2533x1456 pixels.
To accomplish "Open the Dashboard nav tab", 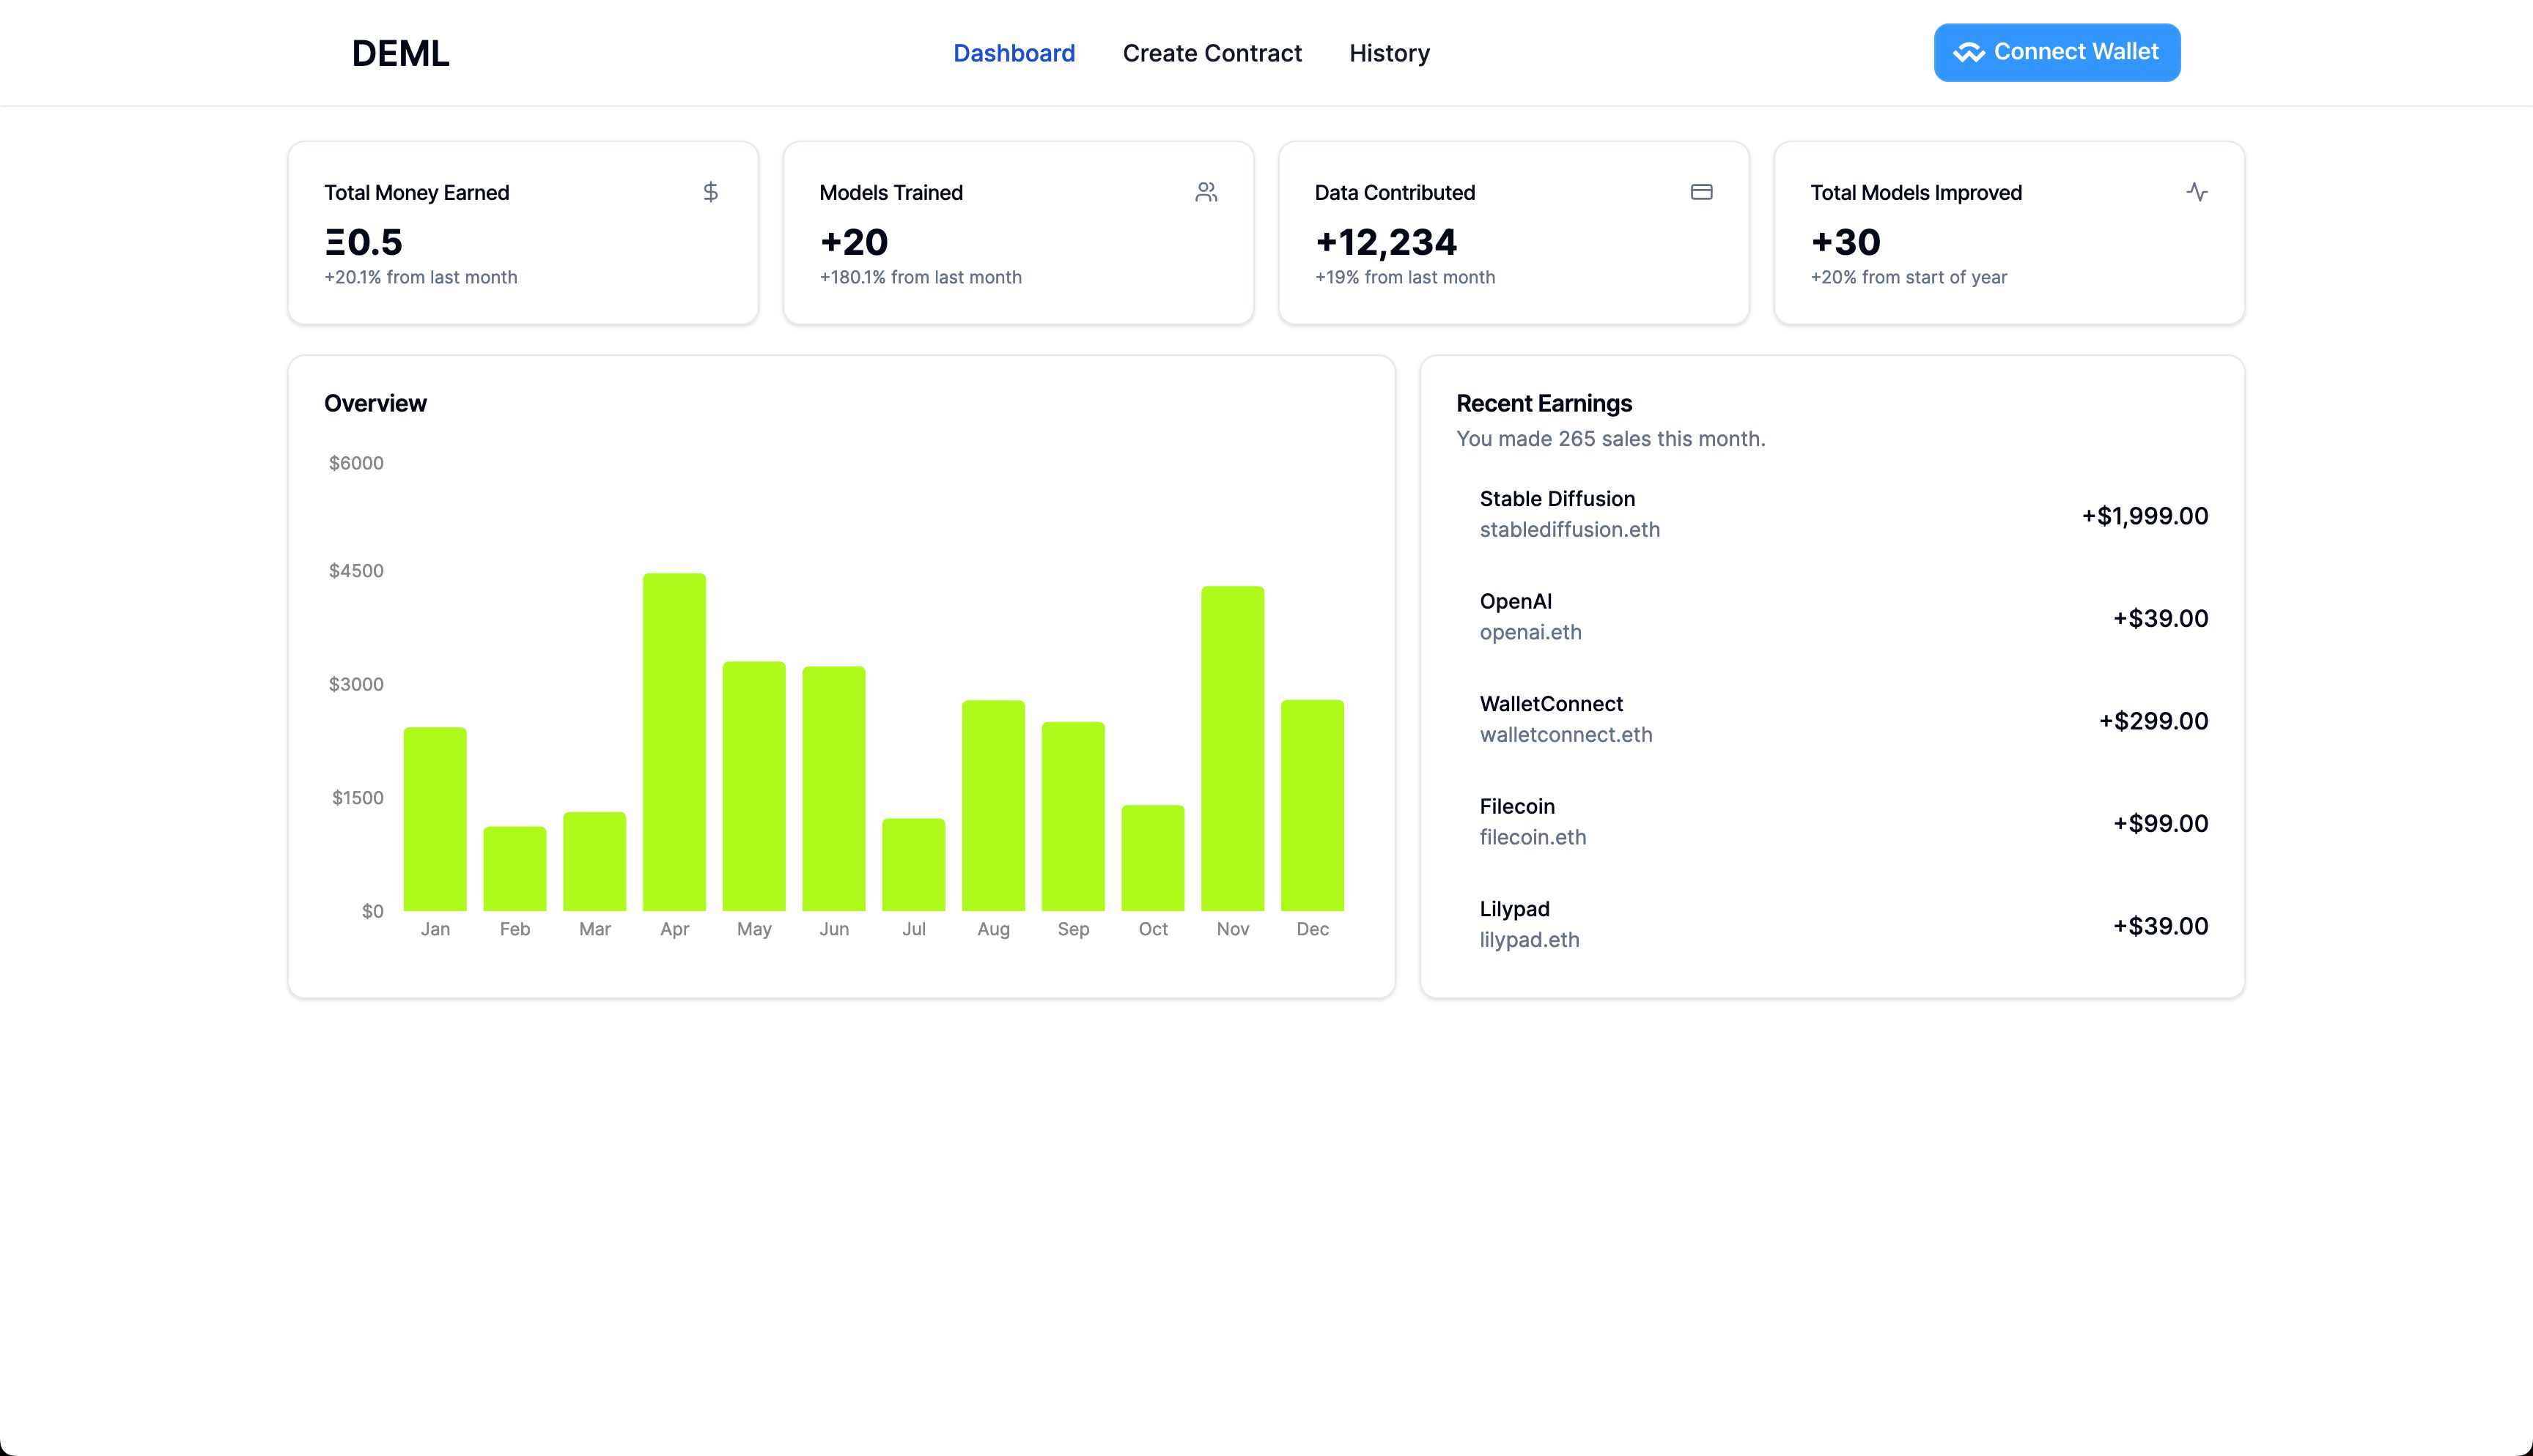I will [x=1014, y=53].
